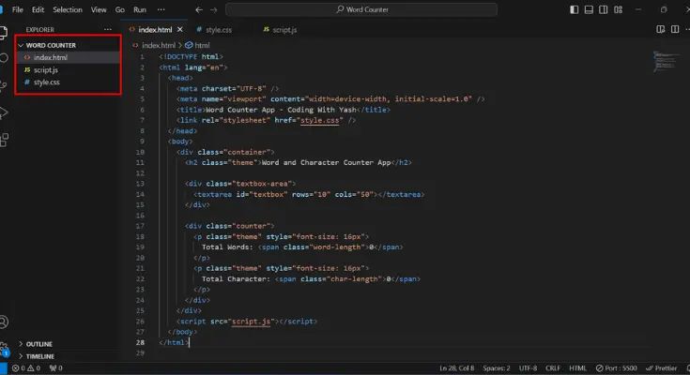This screenshot has width=690, height=375.
Task: Go back with the left arrow
Action: point(199,9)
